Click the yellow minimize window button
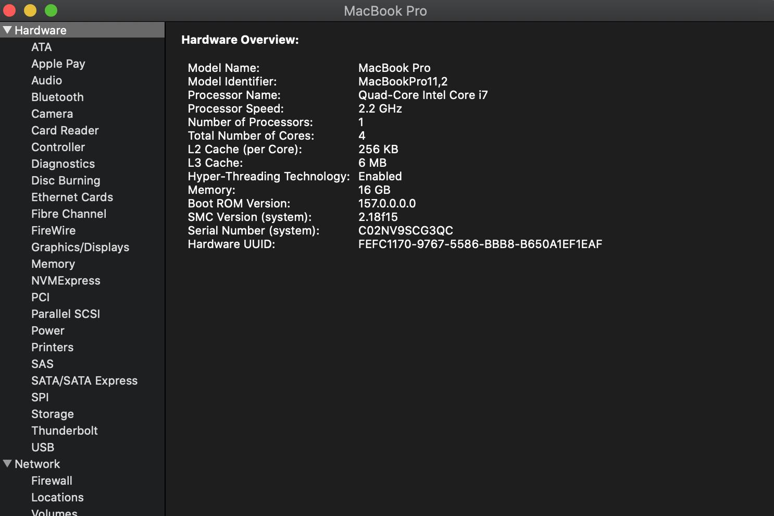Viewport: 774px width, 516px height. (x=30, y=10)
